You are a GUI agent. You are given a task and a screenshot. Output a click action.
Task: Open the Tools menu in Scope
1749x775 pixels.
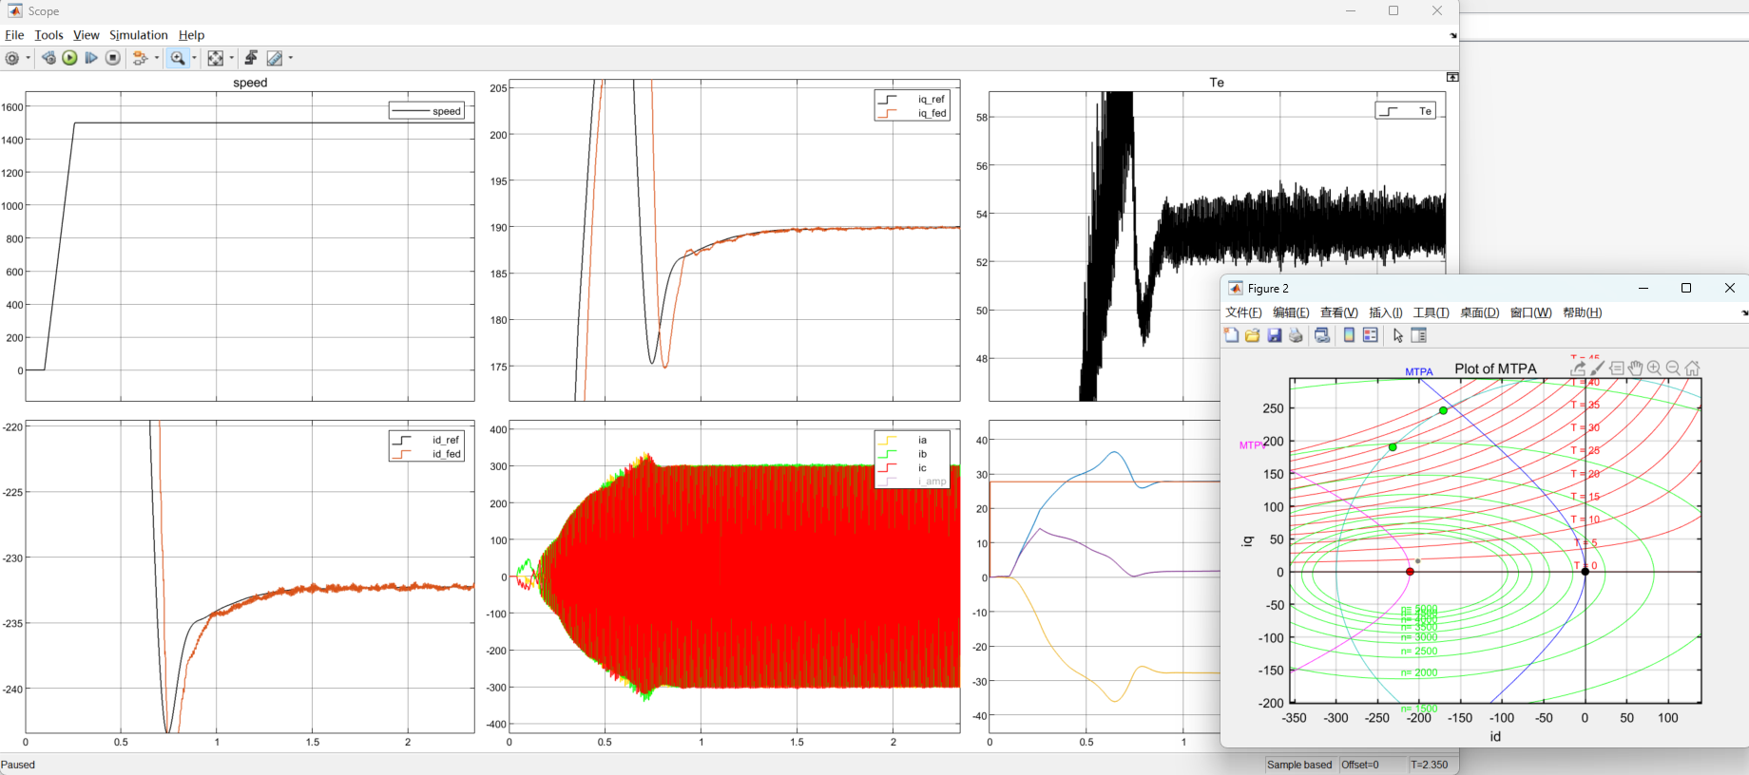48,35
